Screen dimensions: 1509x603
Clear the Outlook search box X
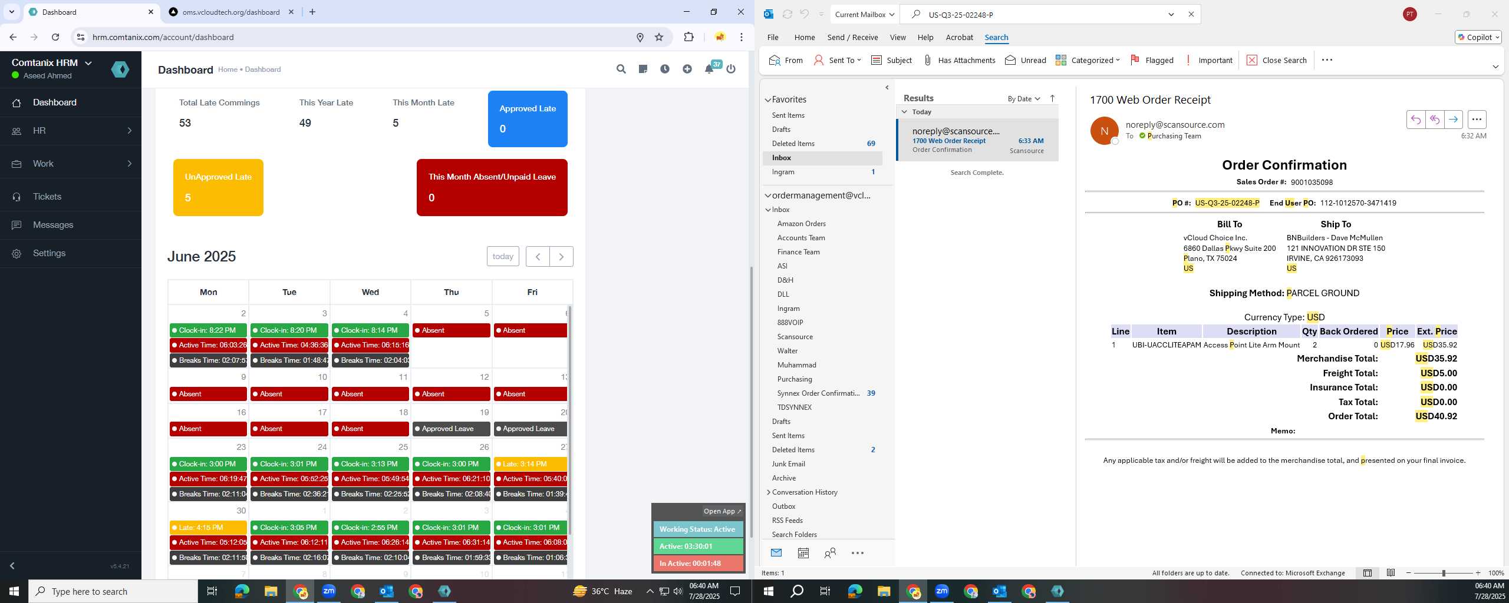coord(1191,14)
